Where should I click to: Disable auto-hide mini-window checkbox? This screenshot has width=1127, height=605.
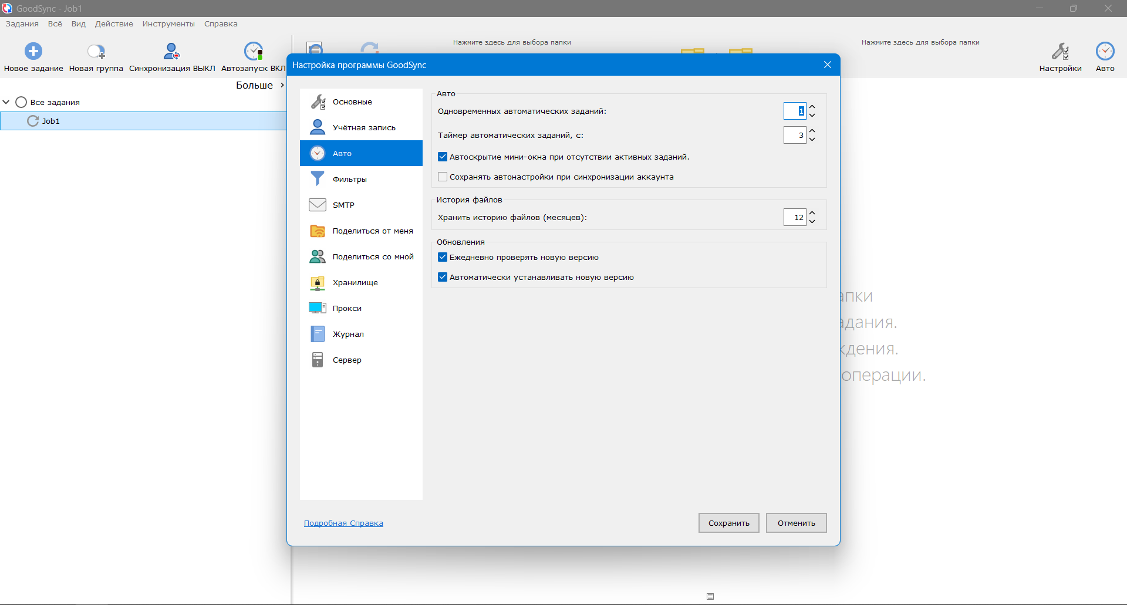pos(443,157)
